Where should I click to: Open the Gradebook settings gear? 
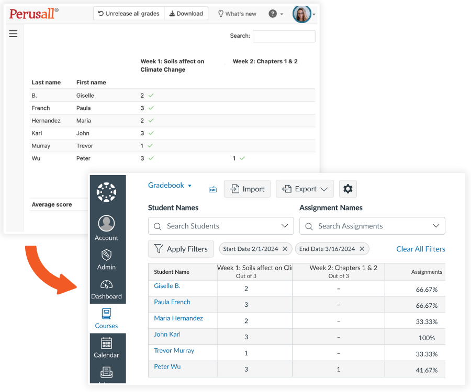(347, 189)
